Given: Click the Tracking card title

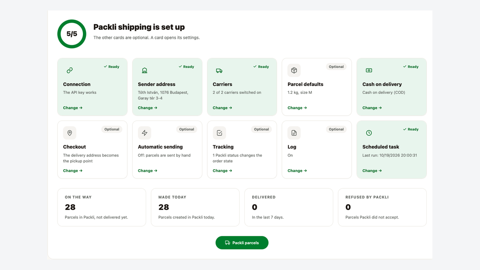Looking at the screenshot, I should coord(223,147).
